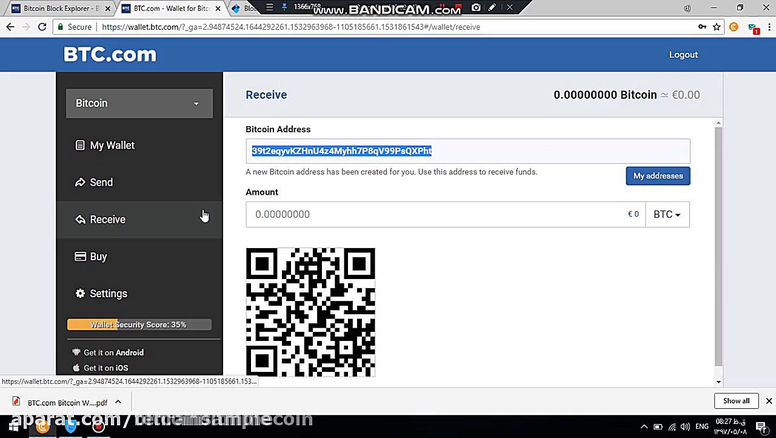
Task: Expand download item options chevron
Action: click(118, 402)
